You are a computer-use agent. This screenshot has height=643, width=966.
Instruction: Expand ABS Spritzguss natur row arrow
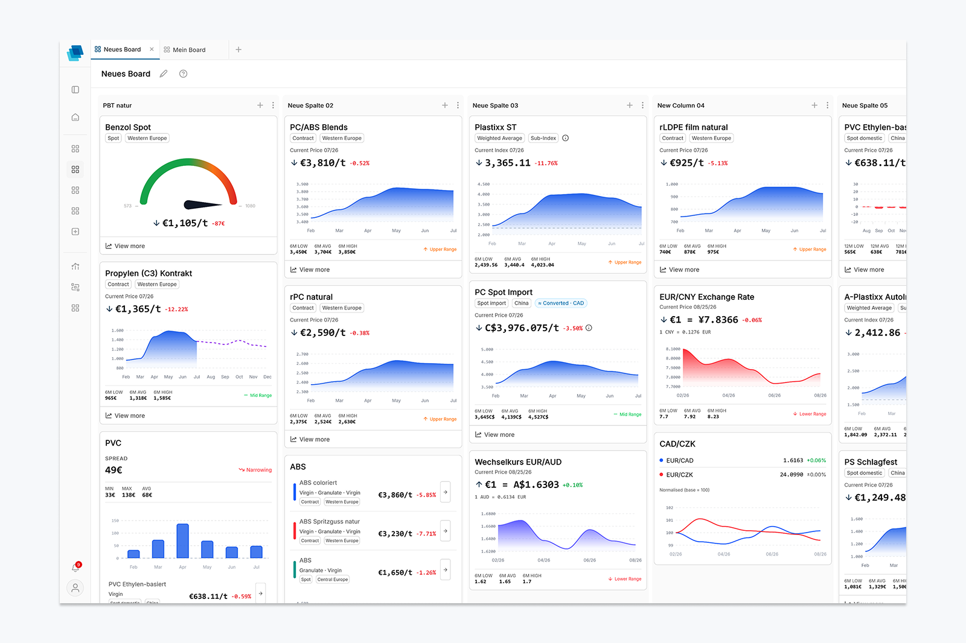click(446, 531)
